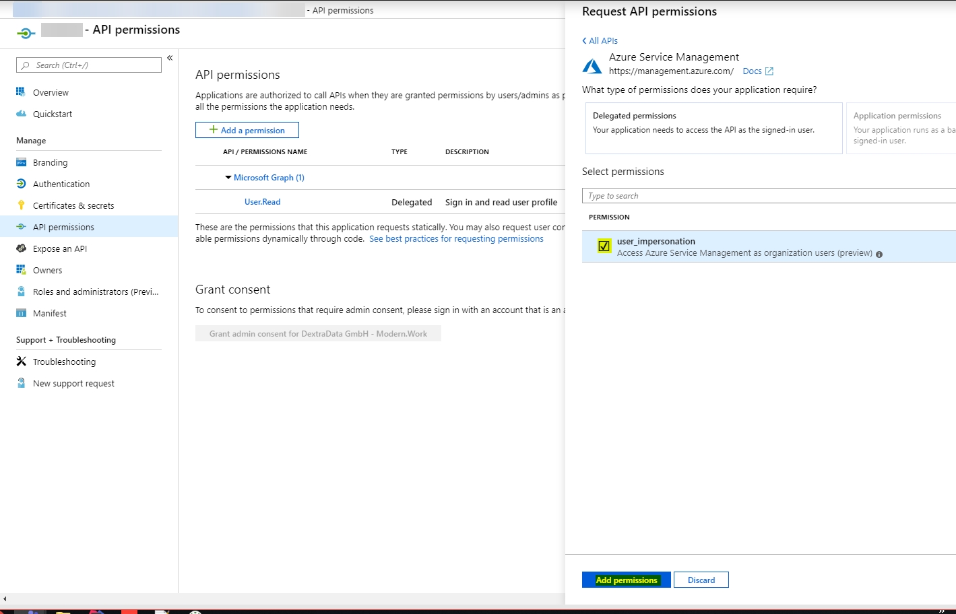The width and height of the screenshot is (956, 614).
Task: Click the New support request icon
Action: [21, 383]
